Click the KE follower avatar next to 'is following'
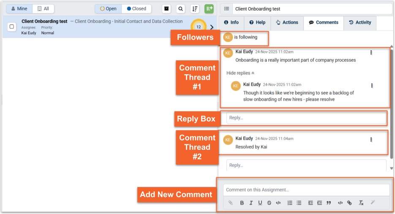Screen dimensions: 395x214 click(x=228, y=37)
